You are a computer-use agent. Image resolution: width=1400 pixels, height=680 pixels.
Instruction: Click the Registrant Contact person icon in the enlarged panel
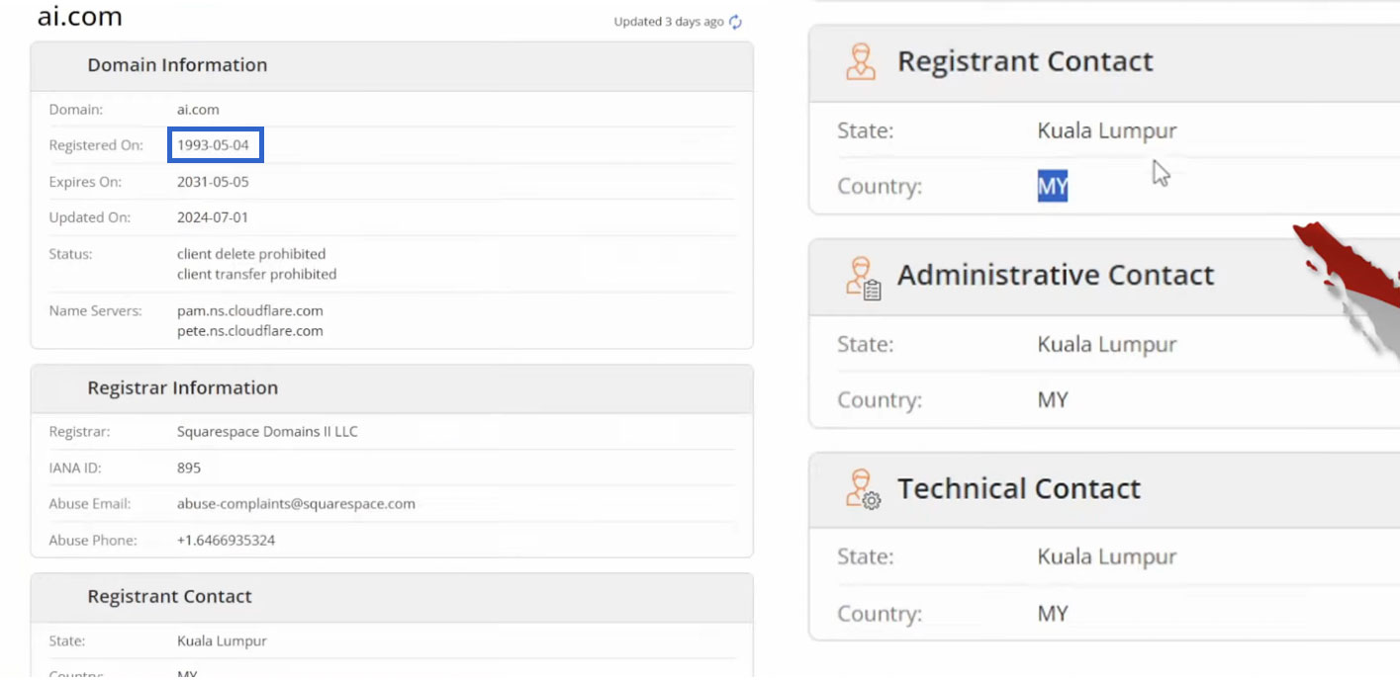(x=861, y=61)
